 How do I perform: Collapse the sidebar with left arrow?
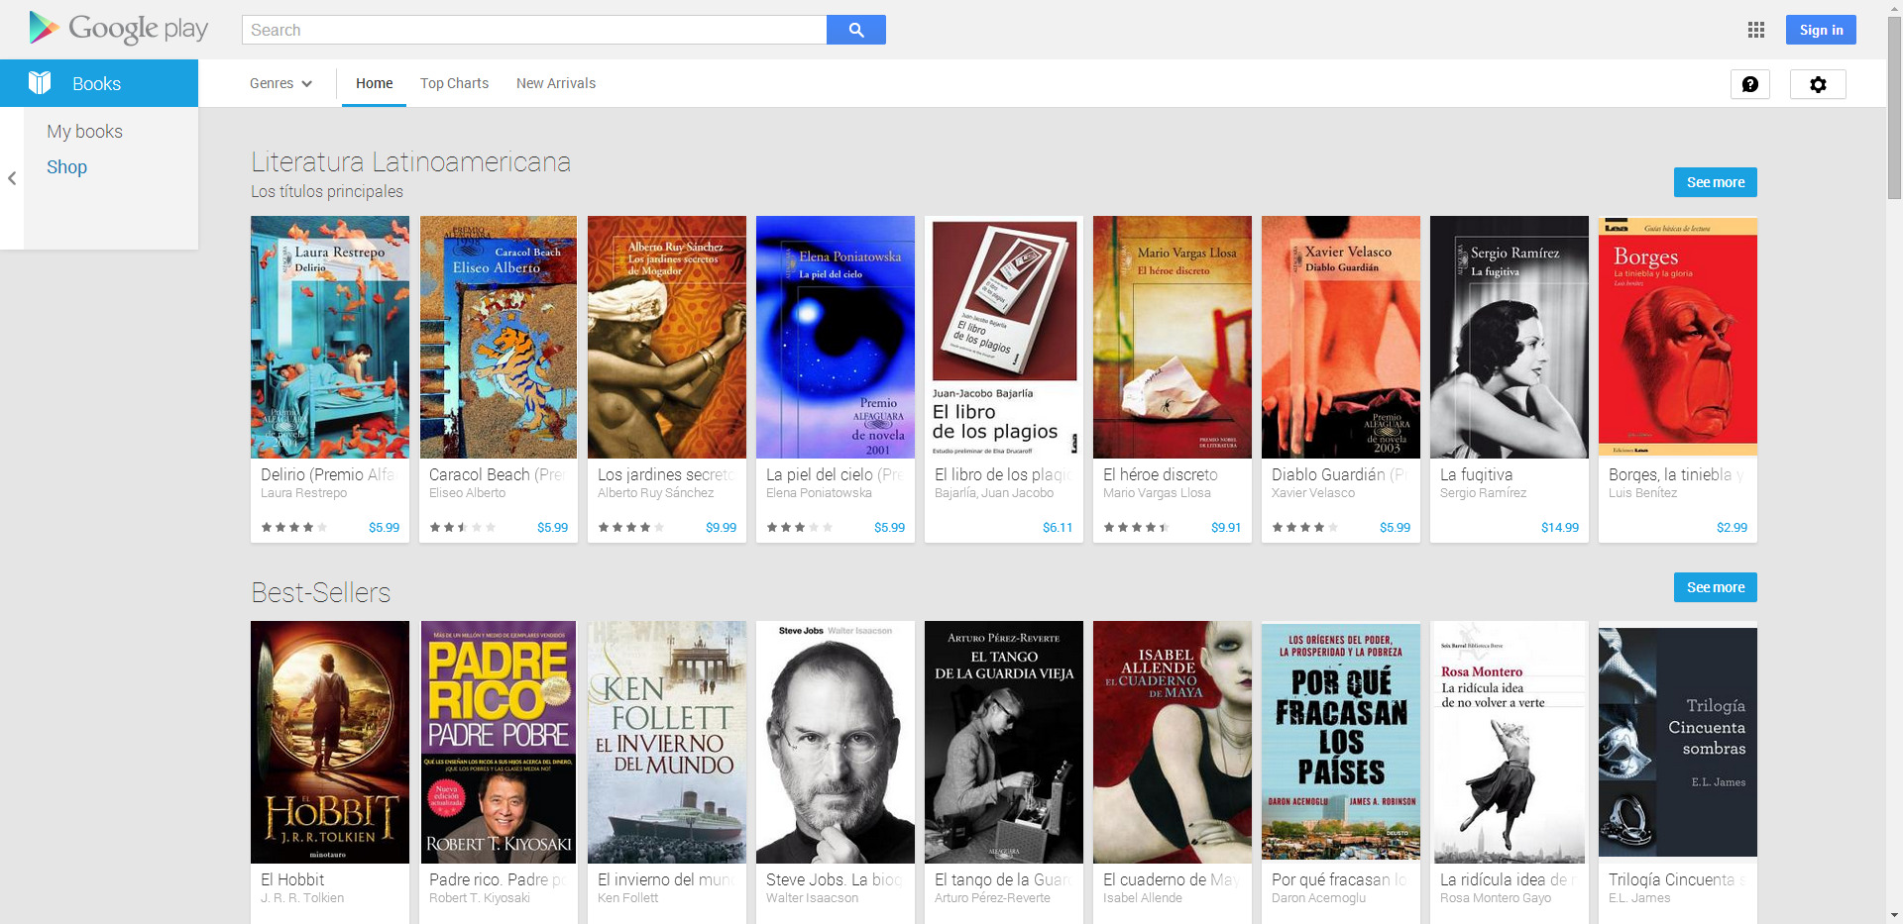(x=12, y=178)
